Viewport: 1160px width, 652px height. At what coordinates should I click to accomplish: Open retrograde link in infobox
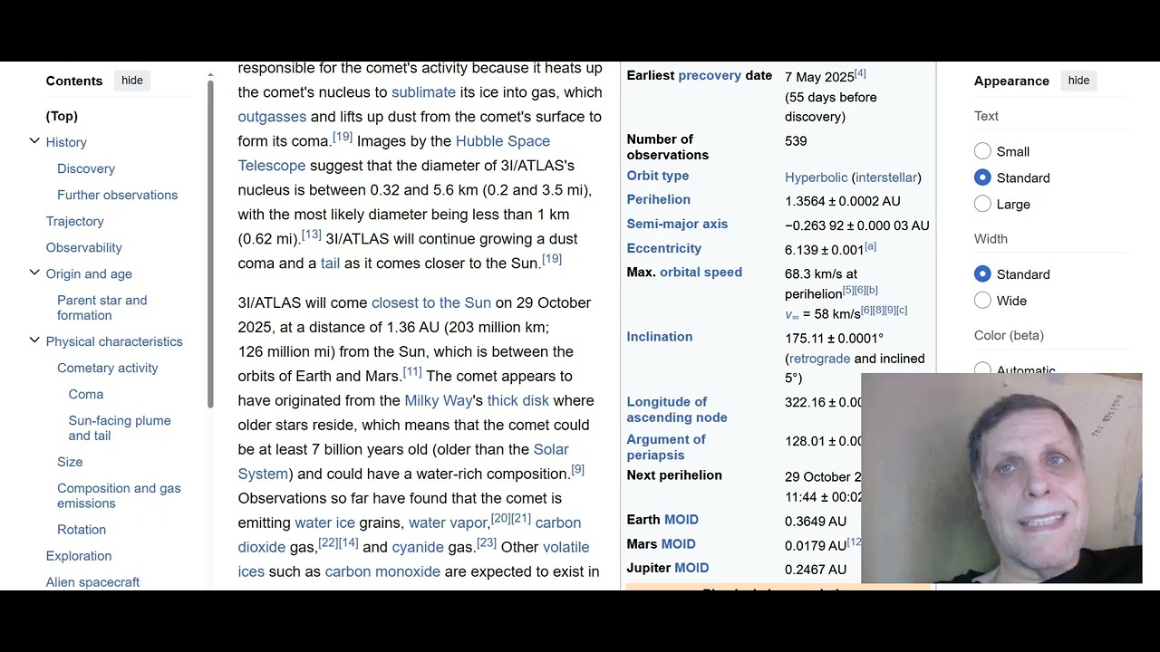tap(820, 359)
